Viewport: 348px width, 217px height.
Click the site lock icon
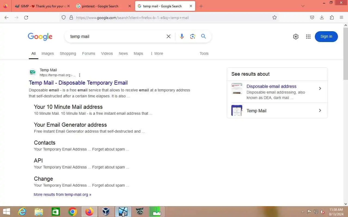tap(71, 18)
